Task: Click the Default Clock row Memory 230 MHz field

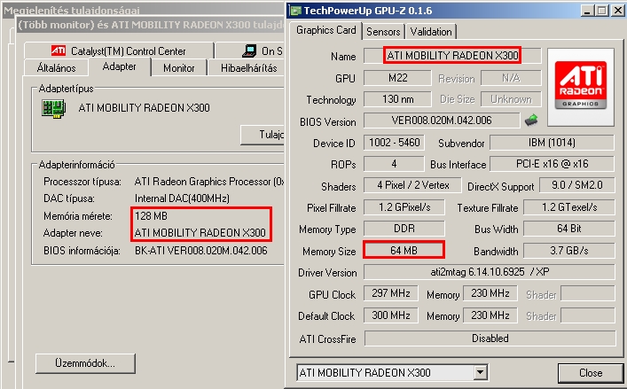Action: 490,315
